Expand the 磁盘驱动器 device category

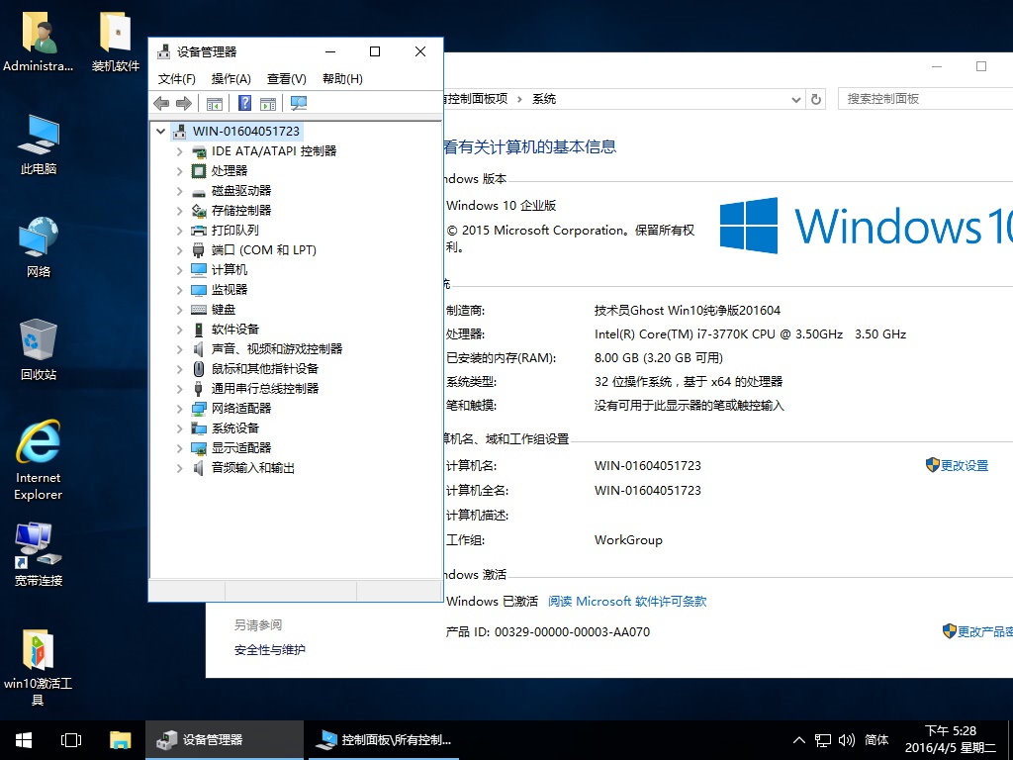pyautogui.click(x=180, y=191)
